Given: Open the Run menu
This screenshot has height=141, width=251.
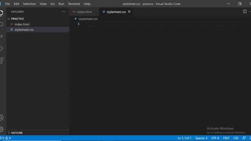Looking at the screenshot, I should pyautogui.click(x=61, y=4).
